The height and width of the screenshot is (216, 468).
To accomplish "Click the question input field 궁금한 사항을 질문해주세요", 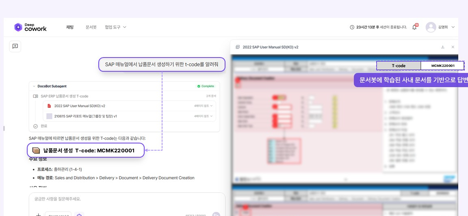I will tap(127, 199).
